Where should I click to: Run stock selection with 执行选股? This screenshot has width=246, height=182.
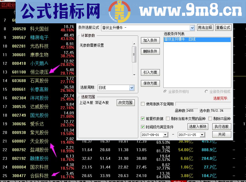pos(222,126)
